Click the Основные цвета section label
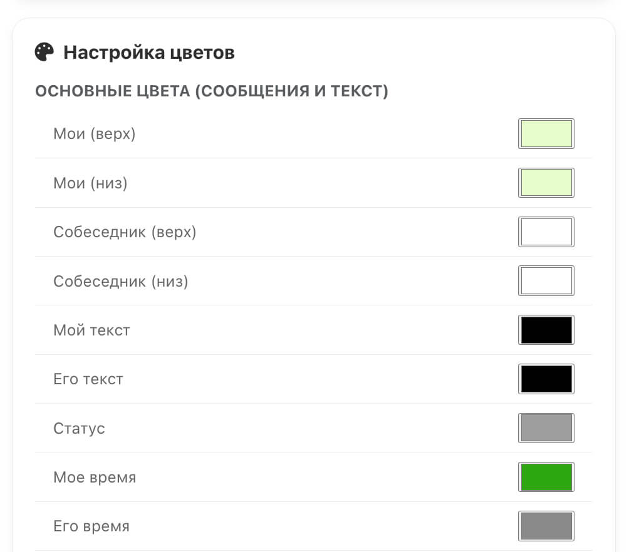Viewport: 629px width, 552px height. [x=212, y=91]
